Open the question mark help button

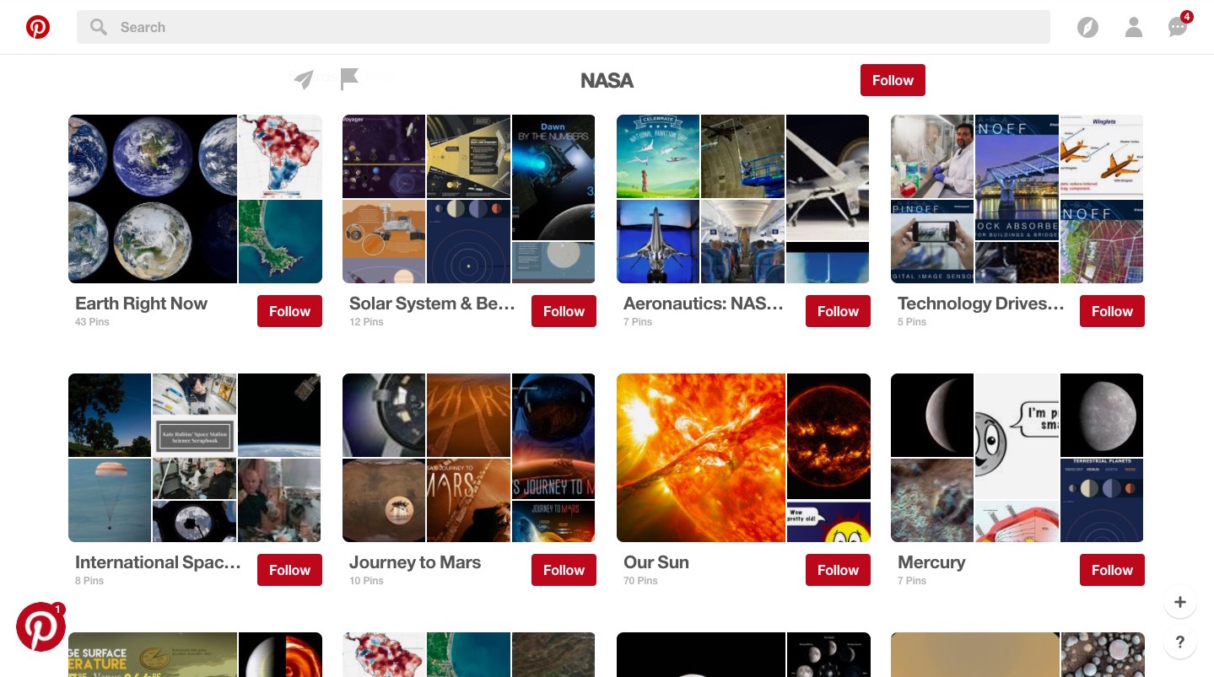[x=1180, y=642]
